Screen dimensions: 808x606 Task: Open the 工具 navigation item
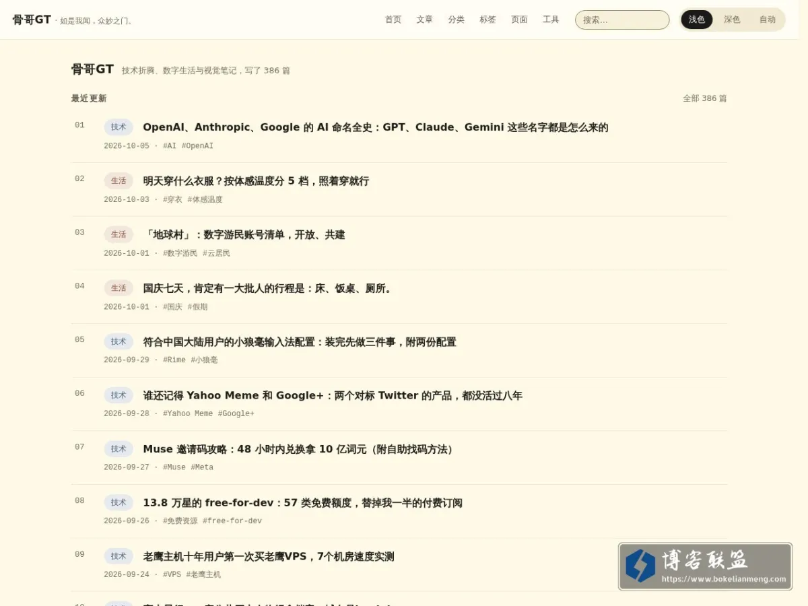pyautogui.click(x=551, y=20)
